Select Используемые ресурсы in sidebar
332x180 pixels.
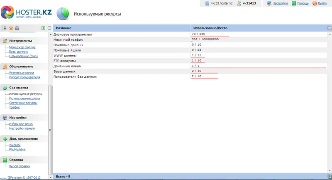26,94
